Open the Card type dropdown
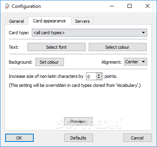 (89, 33)
